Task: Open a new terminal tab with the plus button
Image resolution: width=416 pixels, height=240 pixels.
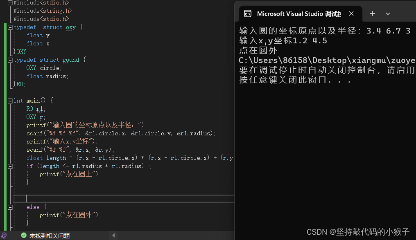Action: [x=372, y=13]
